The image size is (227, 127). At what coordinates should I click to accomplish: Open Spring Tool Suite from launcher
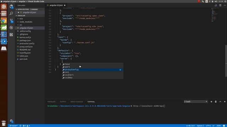[4, 28]
